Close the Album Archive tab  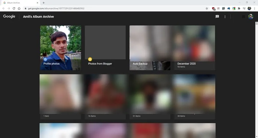37,3
